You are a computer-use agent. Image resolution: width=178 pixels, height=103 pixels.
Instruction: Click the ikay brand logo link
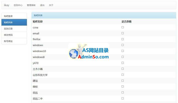click(x=7, y=5)
